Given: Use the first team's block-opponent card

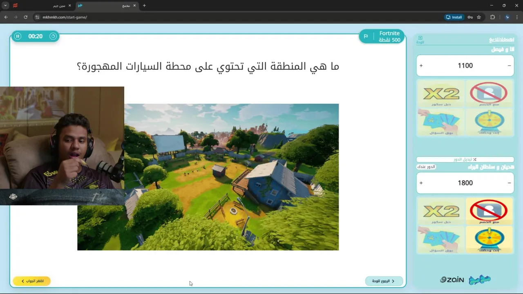Looking at the screenshot, I should (x=489, y=95).
